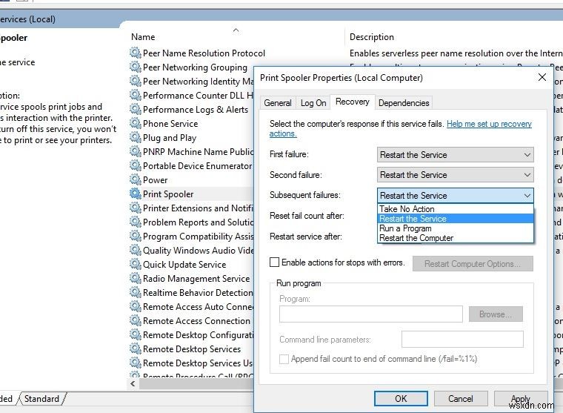Open the First failure dropdown
The height and width of the screenshot is (413, 563).
click(455, 154)
